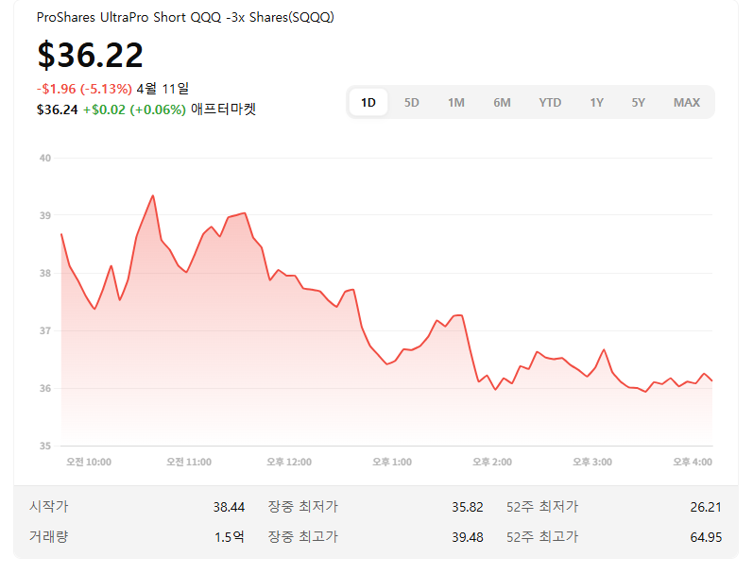Click the -$1.96 (-5.13%) change value
The width and height of the screenshot is (753, 573).
click(x=84, y=89)
